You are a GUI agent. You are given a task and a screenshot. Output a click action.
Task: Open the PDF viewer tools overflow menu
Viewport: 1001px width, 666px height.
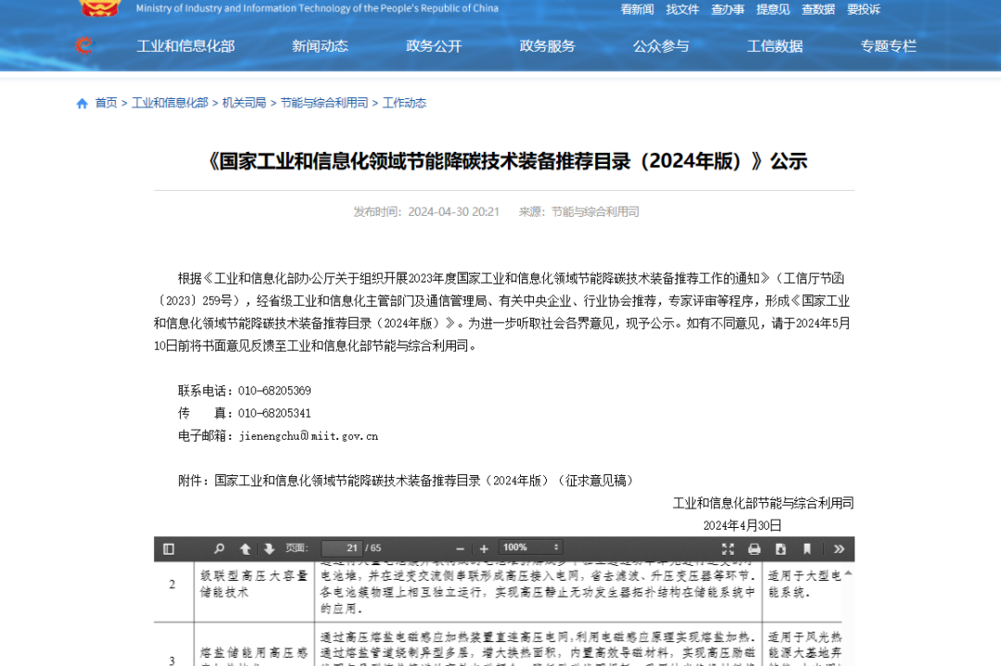pos(839,548)
